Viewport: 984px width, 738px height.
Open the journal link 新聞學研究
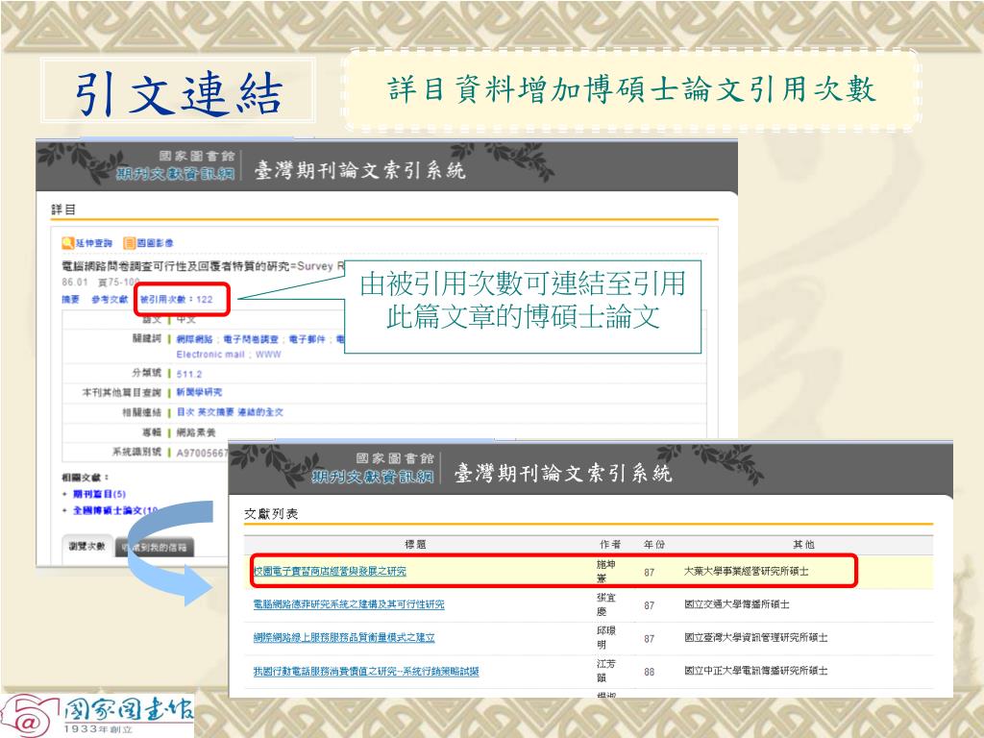coord(199,392)
